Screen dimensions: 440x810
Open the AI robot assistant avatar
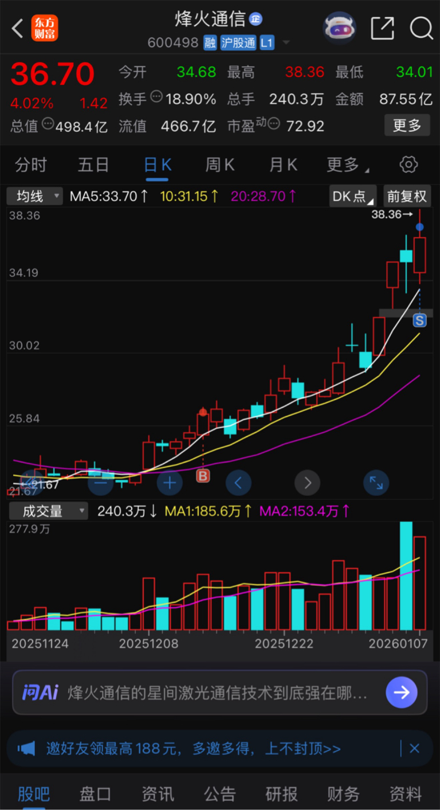click(340, 28)
